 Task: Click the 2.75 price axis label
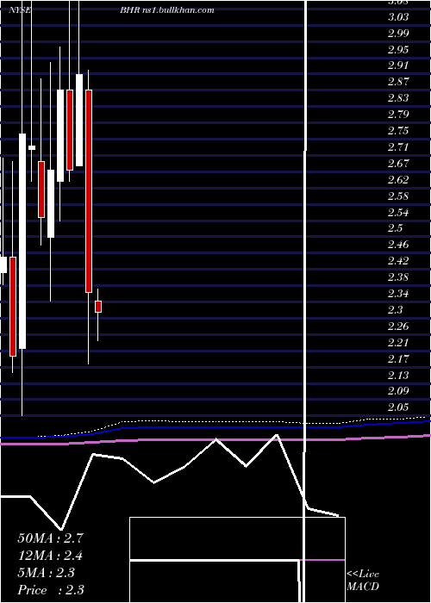click(x=398, y=131)
